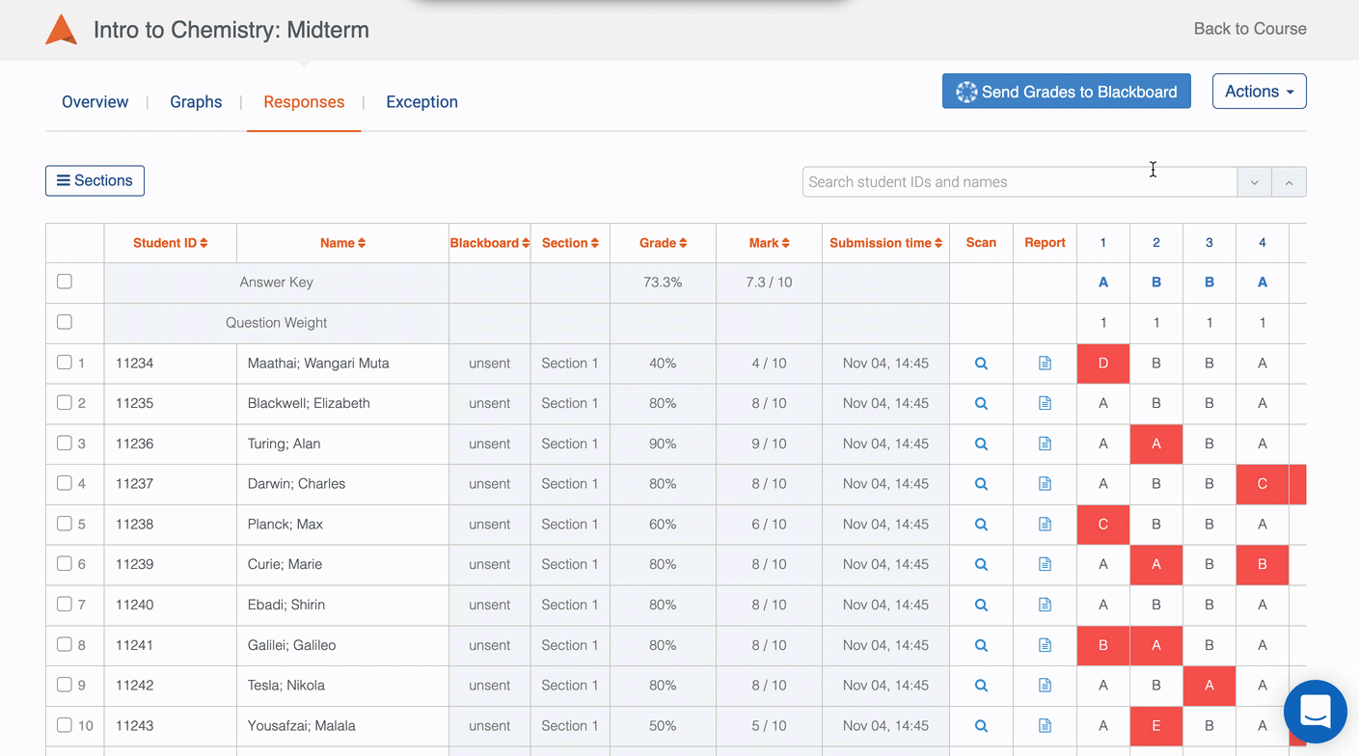Open the Exception tab

[421, 102]
